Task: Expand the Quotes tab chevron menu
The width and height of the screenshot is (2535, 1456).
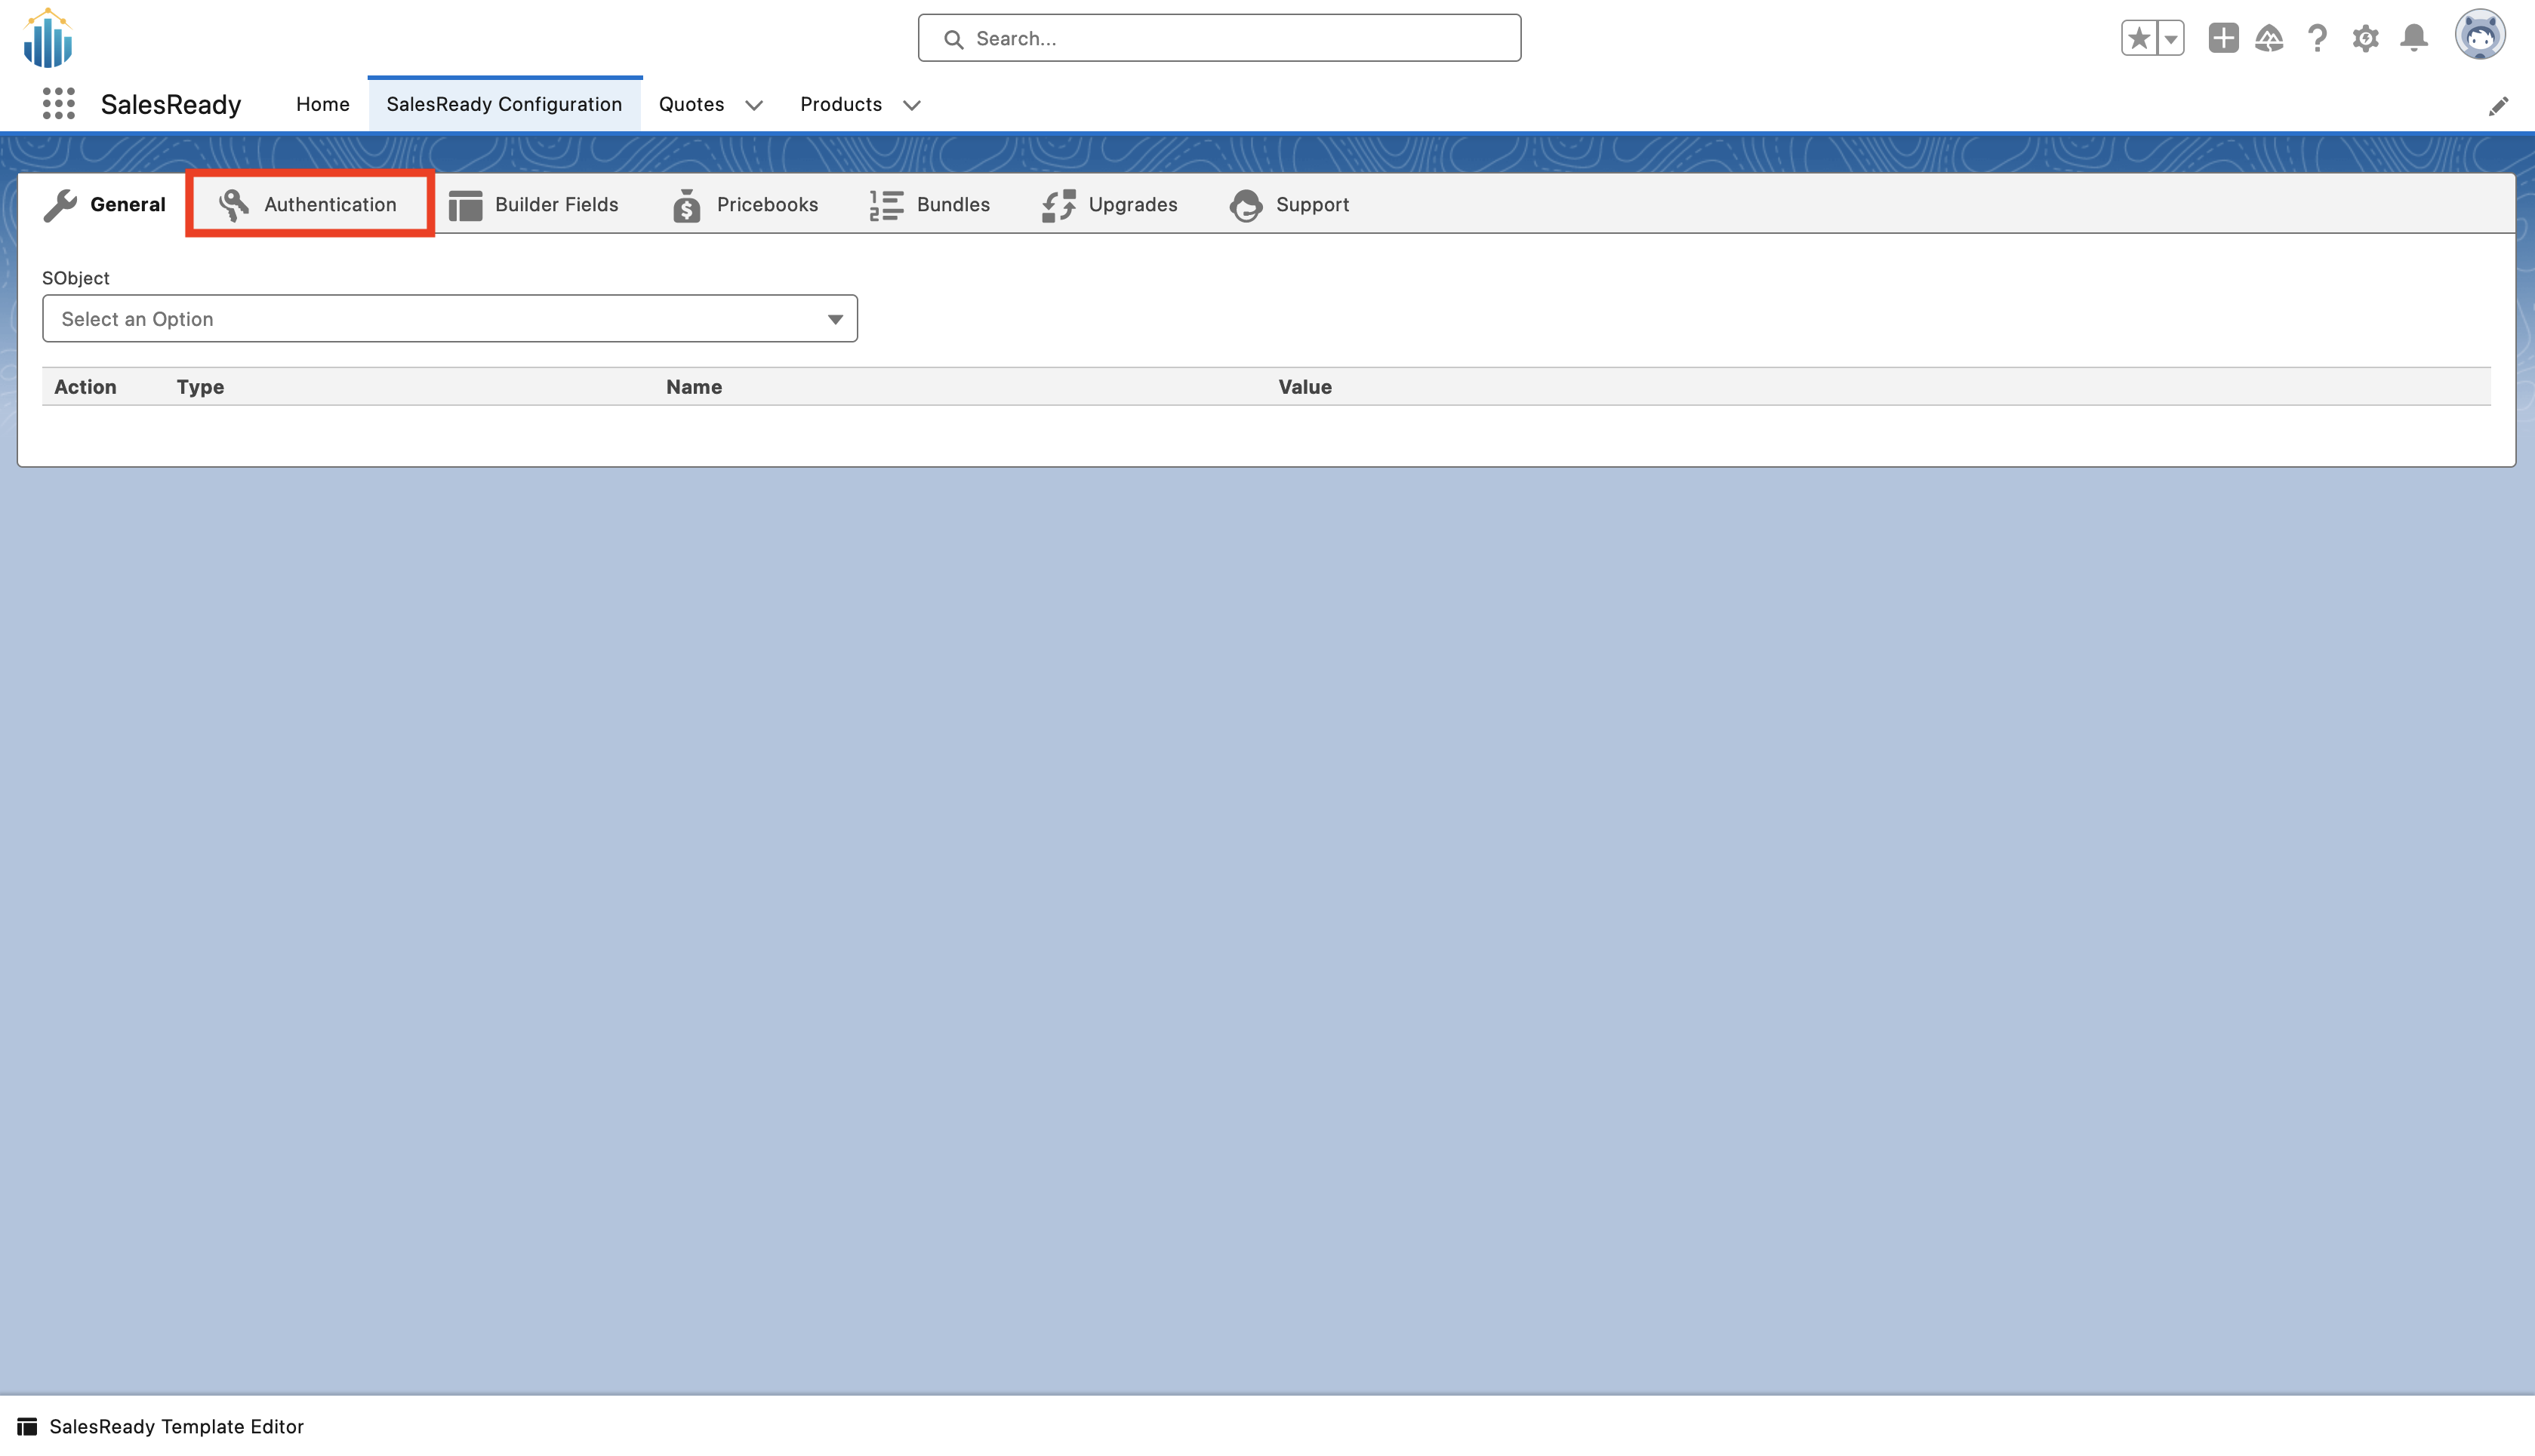Action: click(754, 105)
